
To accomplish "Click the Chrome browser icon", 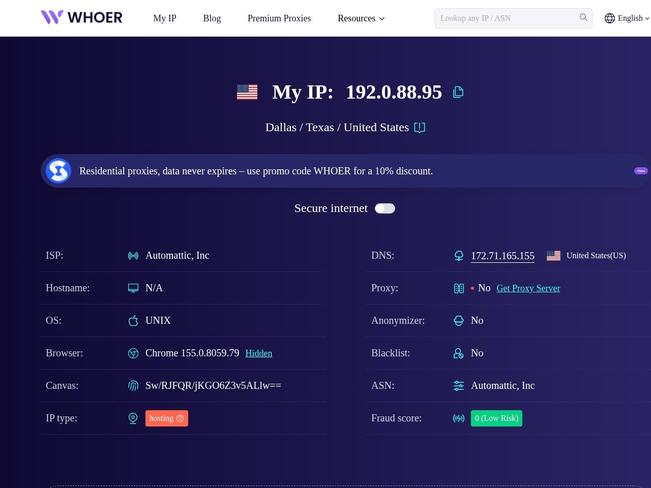I will [133, 353].
